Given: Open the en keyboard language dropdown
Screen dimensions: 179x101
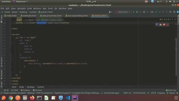Looking at the screenshot, I should tap(159, 1).
